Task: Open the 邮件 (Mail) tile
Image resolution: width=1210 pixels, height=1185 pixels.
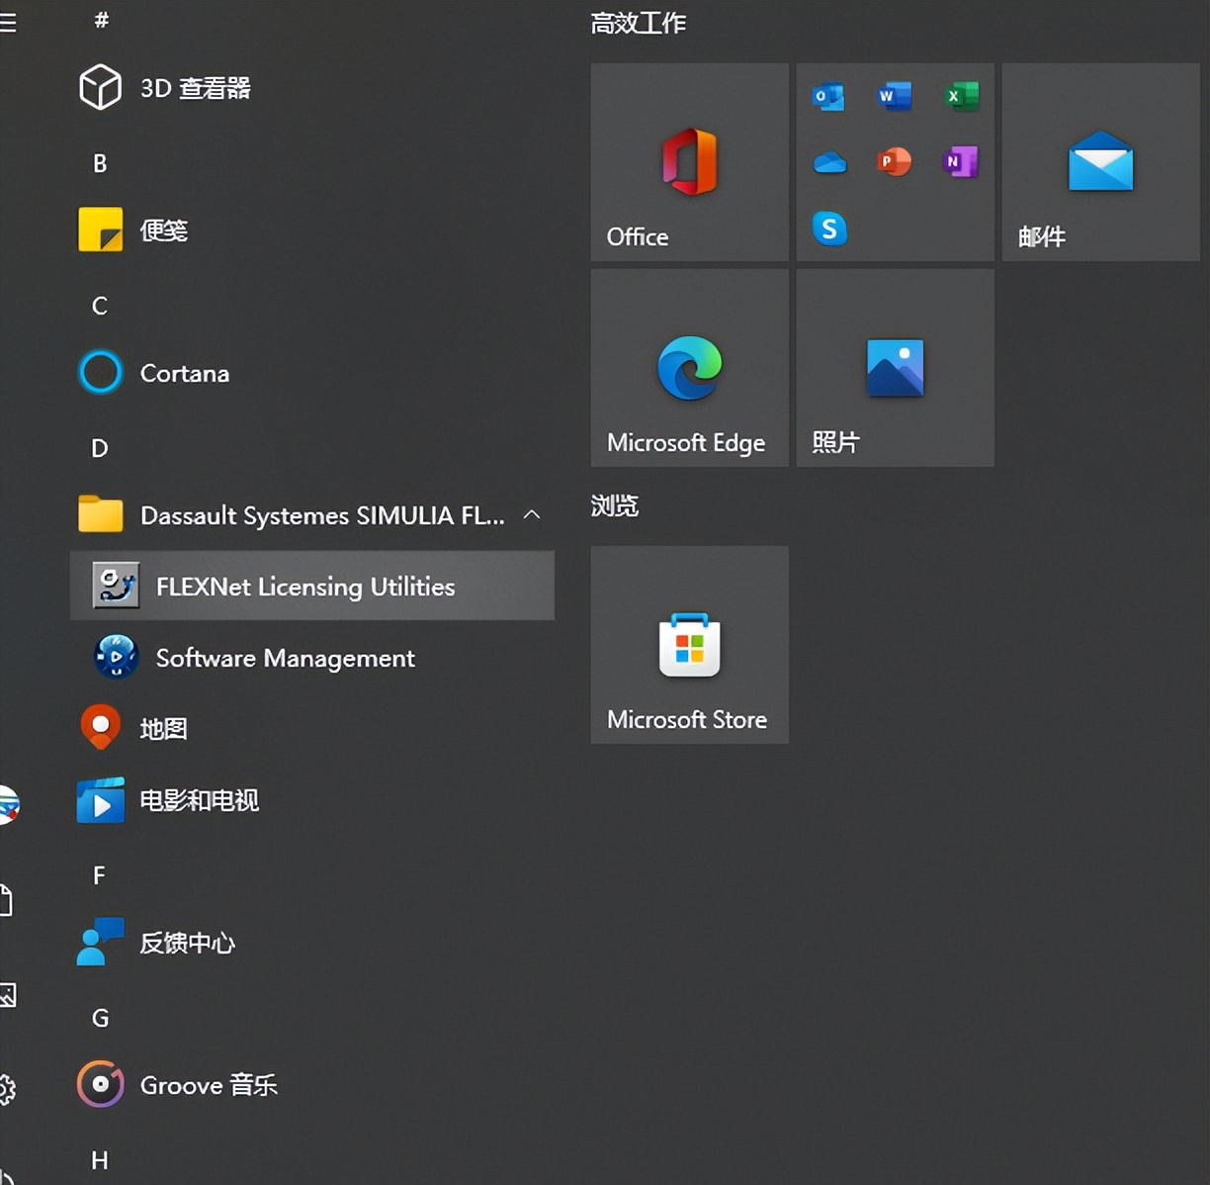Action: (x=1099, y=163)
